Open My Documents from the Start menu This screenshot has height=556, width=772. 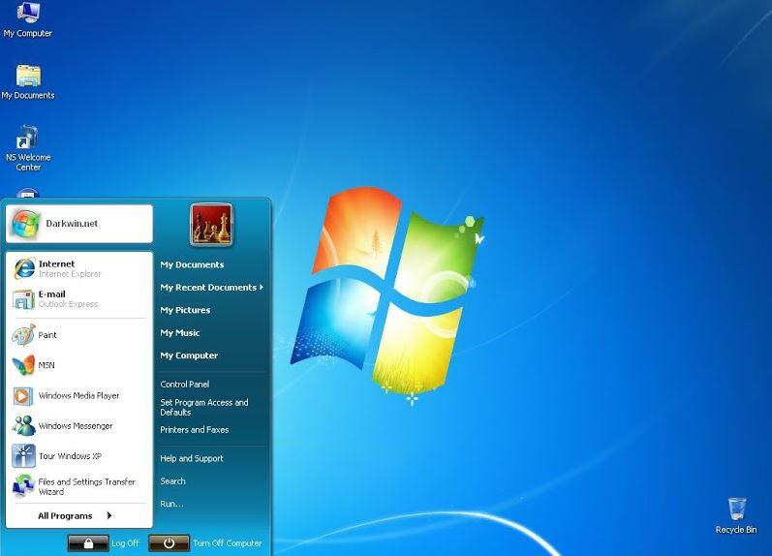pos(192,265)
